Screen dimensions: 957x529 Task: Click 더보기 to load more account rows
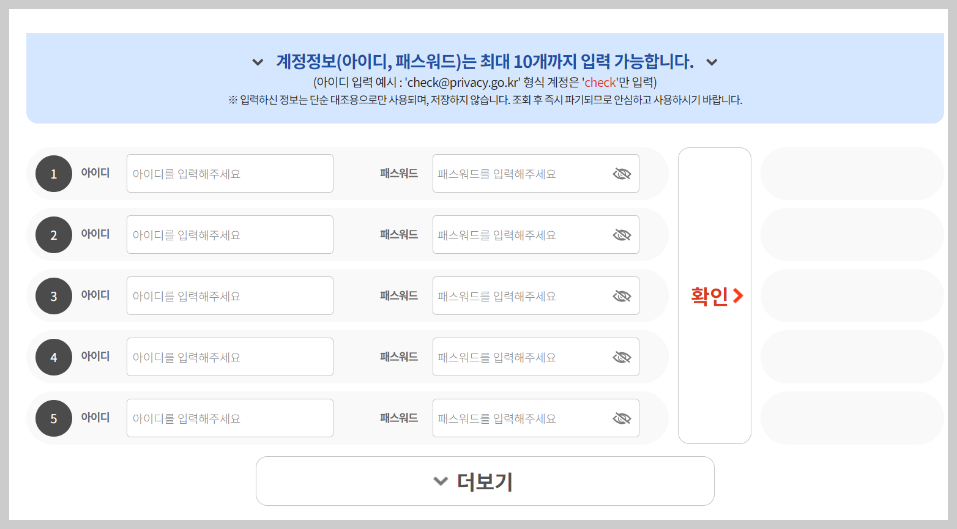pos(485,481)
